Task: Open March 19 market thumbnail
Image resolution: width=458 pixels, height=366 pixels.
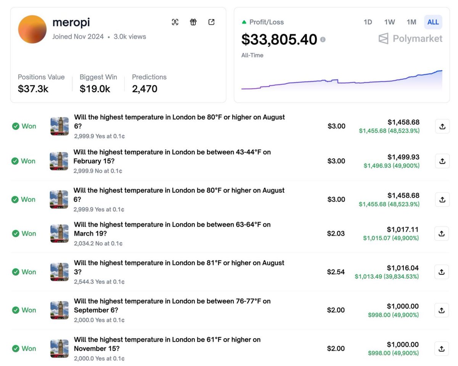Action: coord(60,233)
